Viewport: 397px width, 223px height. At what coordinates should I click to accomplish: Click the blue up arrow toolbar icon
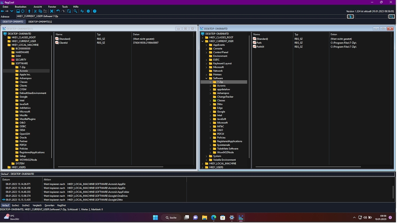coord(29,11)
